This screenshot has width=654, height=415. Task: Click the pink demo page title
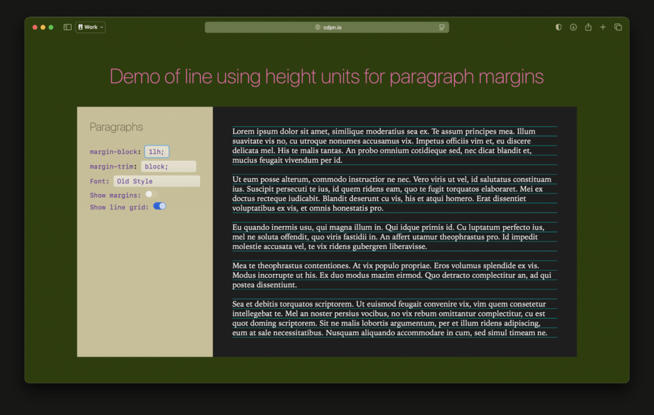pos(327,77)
